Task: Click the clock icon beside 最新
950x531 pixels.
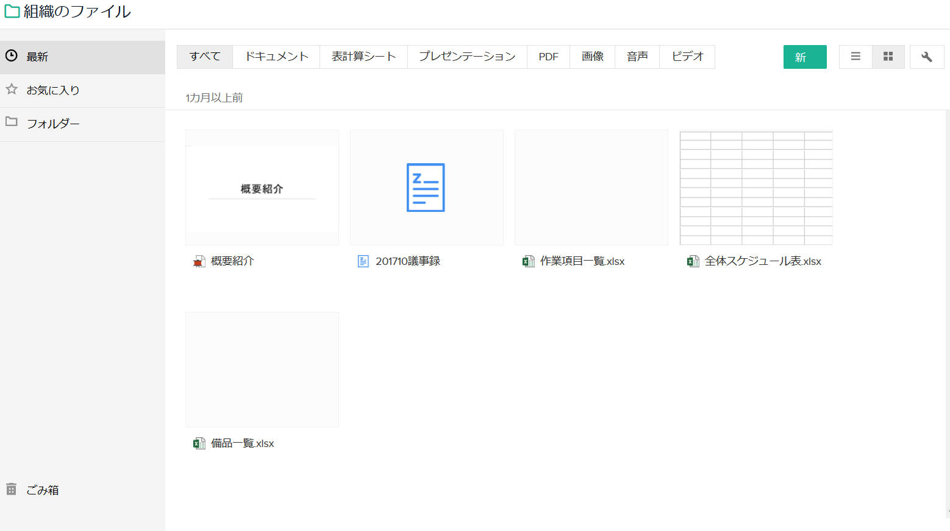Action: click(x=12, y=56)
